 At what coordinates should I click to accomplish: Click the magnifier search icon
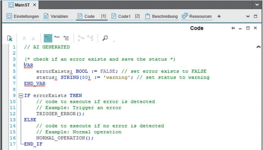105,38
